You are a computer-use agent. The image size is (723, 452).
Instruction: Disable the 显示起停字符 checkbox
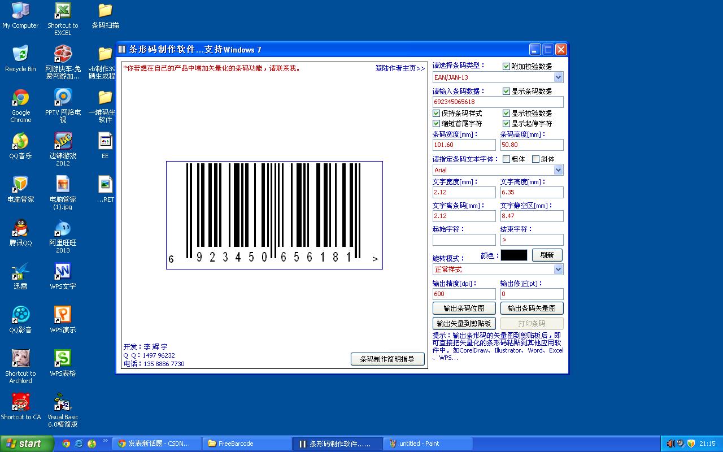coord(506,124)
